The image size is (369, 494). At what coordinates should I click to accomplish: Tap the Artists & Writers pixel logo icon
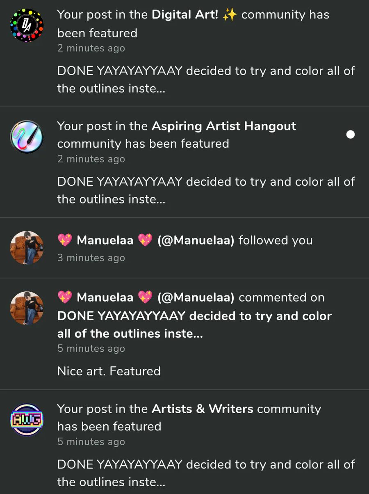point(27,420)
